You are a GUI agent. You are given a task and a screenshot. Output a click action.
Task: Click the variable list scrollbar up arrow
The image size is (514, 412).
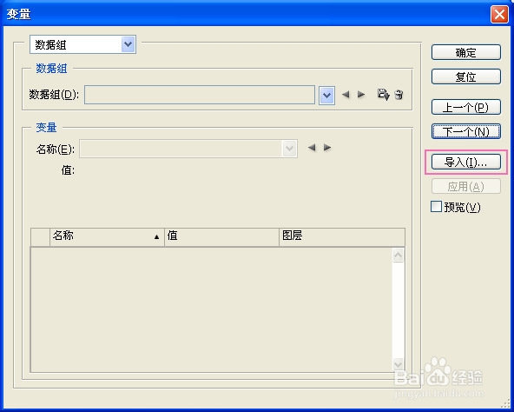[x=398, y=255]
